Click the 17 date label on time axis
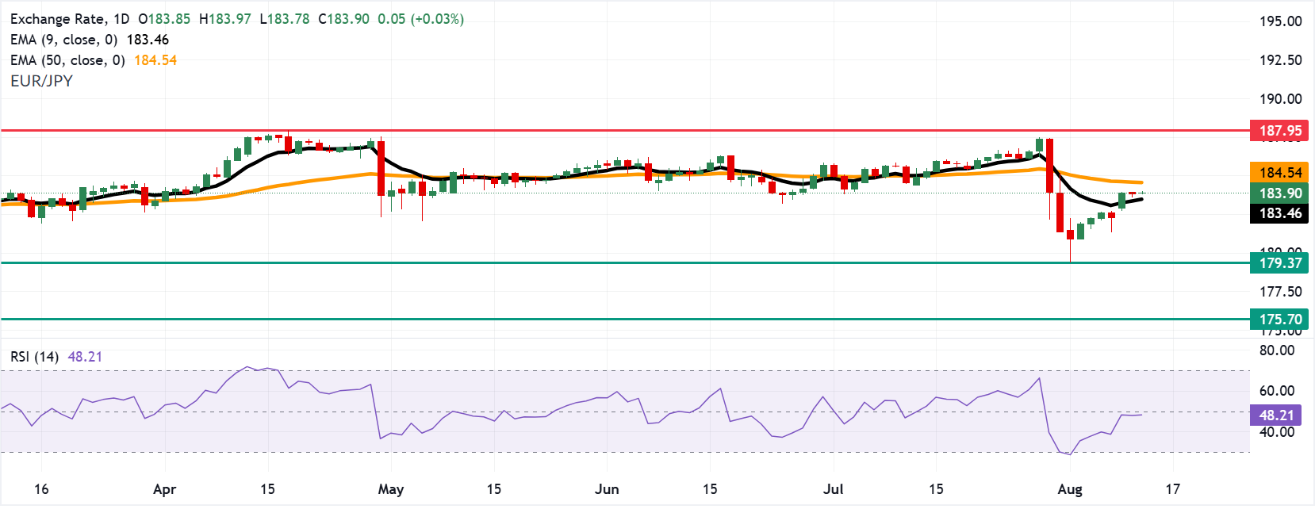Screen dimensions: 1315x513 (x=1173, y=489)
